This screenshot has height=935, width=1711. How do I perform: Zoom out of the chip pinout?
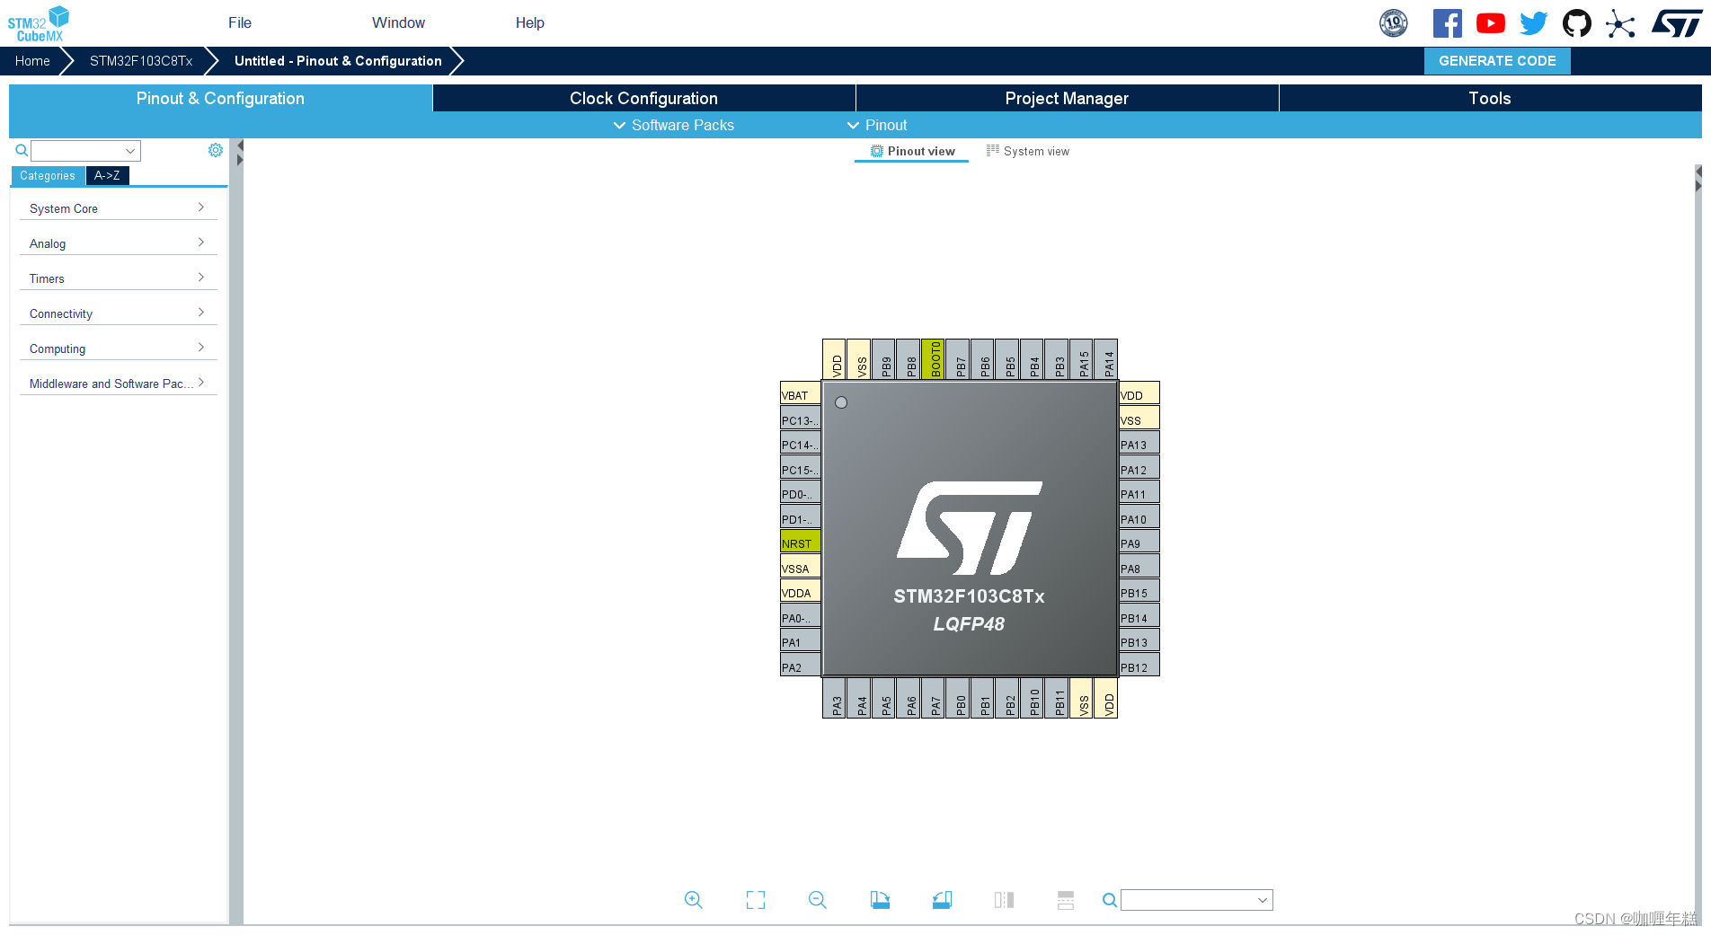818,900
